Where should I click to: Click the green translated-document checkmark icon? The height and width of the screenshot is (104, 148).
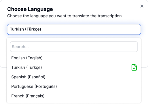tap(134, 67)
